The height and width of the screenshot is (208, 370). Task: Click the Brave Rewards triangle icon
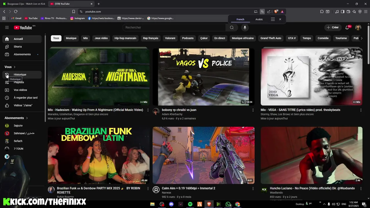click(x=282, y=12)
